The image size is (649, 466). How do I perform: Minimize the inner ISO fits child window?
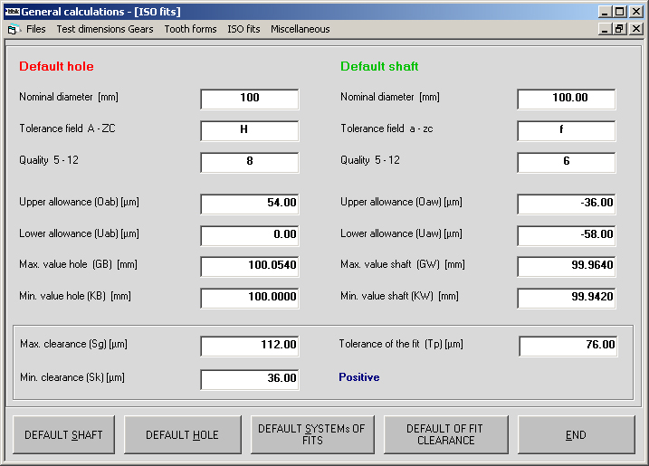[605, 29]
